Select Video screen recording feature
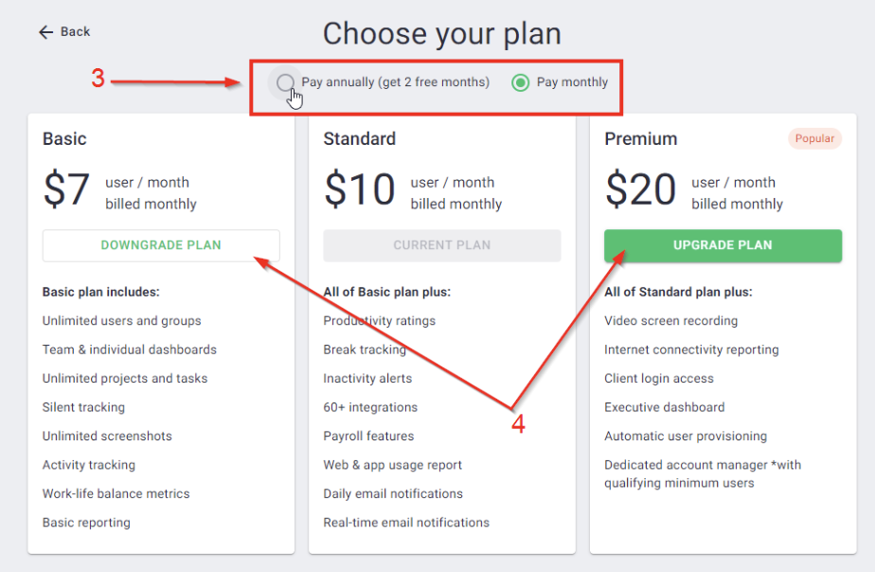Image resolution: width=875 pixels, height=572 pixels. coord(671,320)
